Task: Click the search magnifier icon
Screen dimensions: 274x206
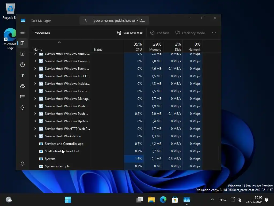Action: pos(85,20)
